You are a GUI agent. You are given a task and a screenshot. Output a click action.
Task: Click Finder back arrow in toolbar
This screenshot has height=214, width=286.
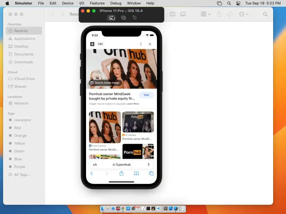click(x=53, y=14)
